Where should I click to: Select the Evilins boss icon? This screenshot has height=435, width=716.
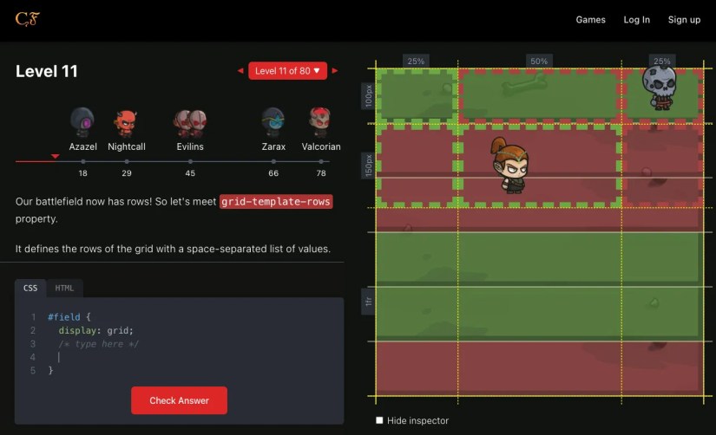pos(190,123)
